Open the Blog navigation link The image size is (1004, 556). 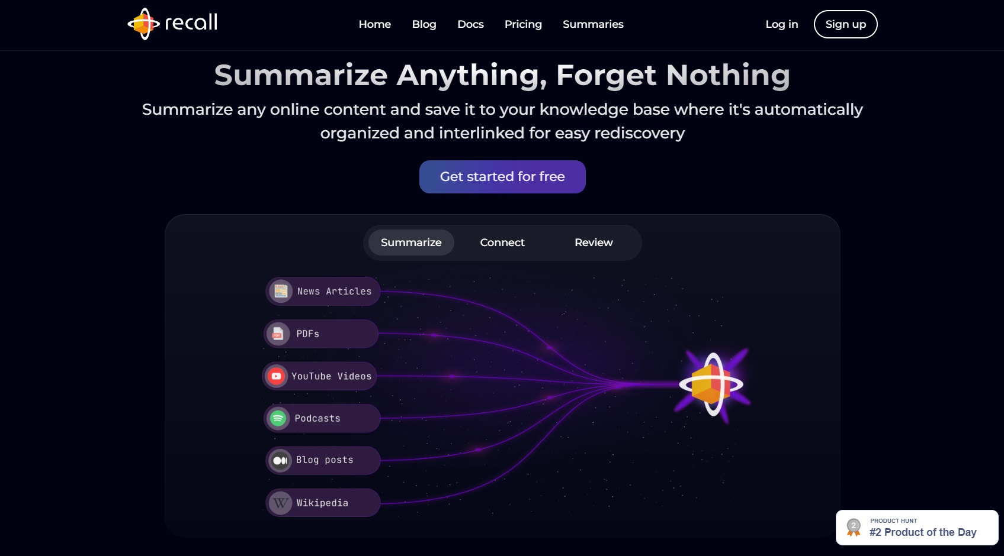(x=424, y=24)
